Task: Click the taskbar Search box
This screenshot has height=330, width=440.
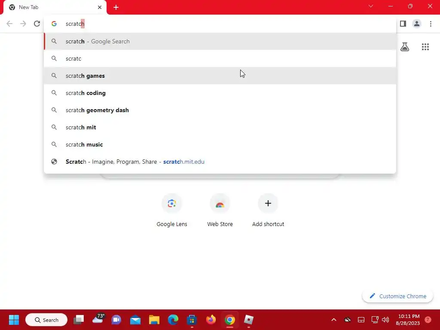Action: (x=46, y=320)
